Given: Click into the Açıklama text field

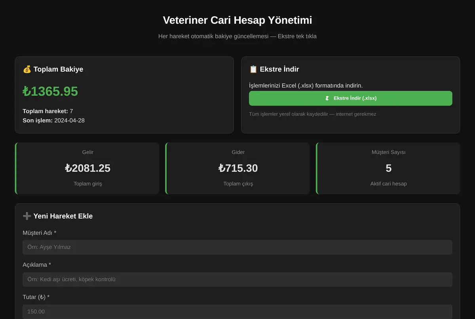Looking at the screenshot, I should (x=237, y=279).
